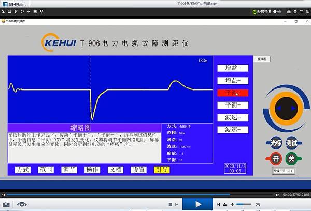Screen dimensions: 311x211
Task: Click the 波速 wave speed row in the info panel
Action: pyautogui.click(x=179, y=146)
